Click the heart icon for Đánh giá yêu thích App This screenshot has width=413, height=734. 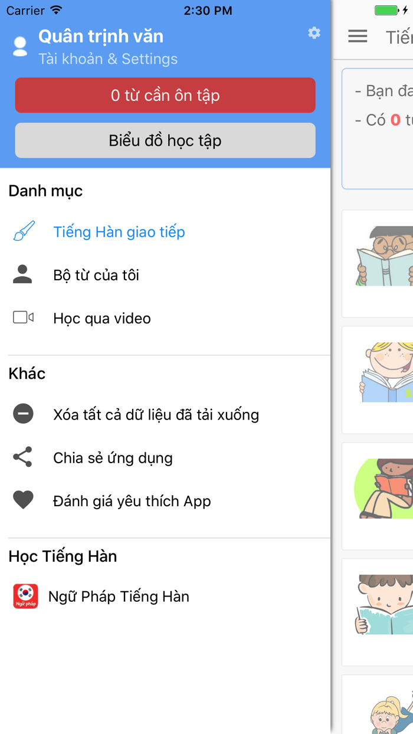click(x=23, y=500)
